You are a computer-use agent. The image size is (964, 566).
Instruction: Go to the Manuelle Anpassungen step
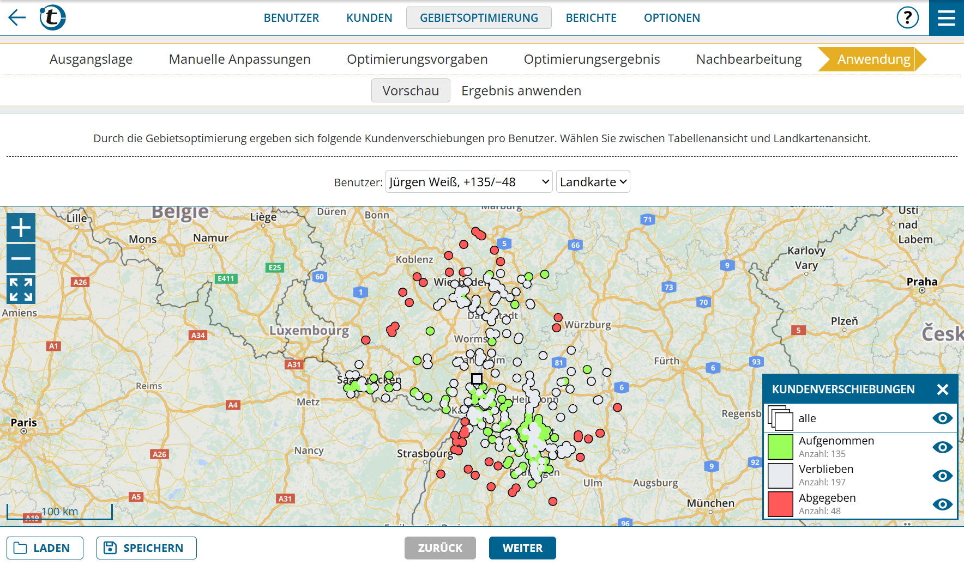click(240, 59)
